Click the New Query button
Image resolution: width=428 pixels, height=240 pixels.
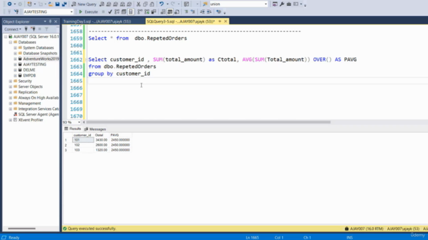[84, 4]
